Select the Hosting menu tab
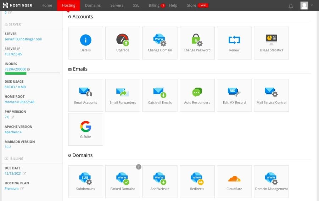Screen dimensions: 319x201 (x=68, y=5)
